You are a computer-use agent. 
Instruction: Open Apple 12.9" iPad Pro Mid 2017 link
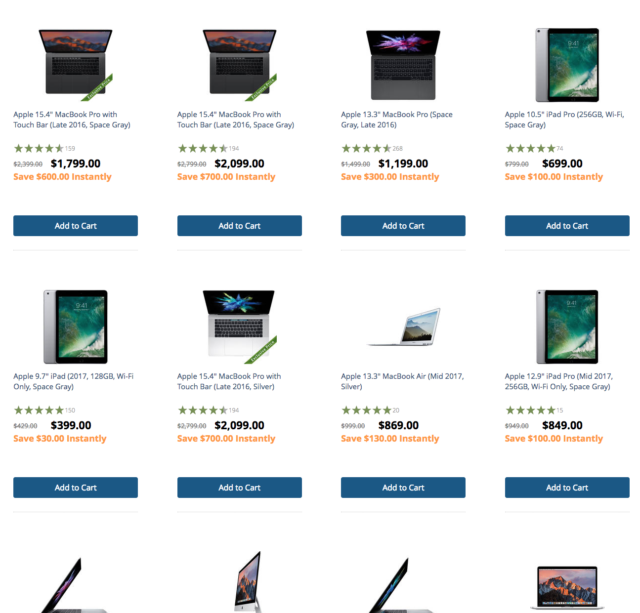pos(559,381)
